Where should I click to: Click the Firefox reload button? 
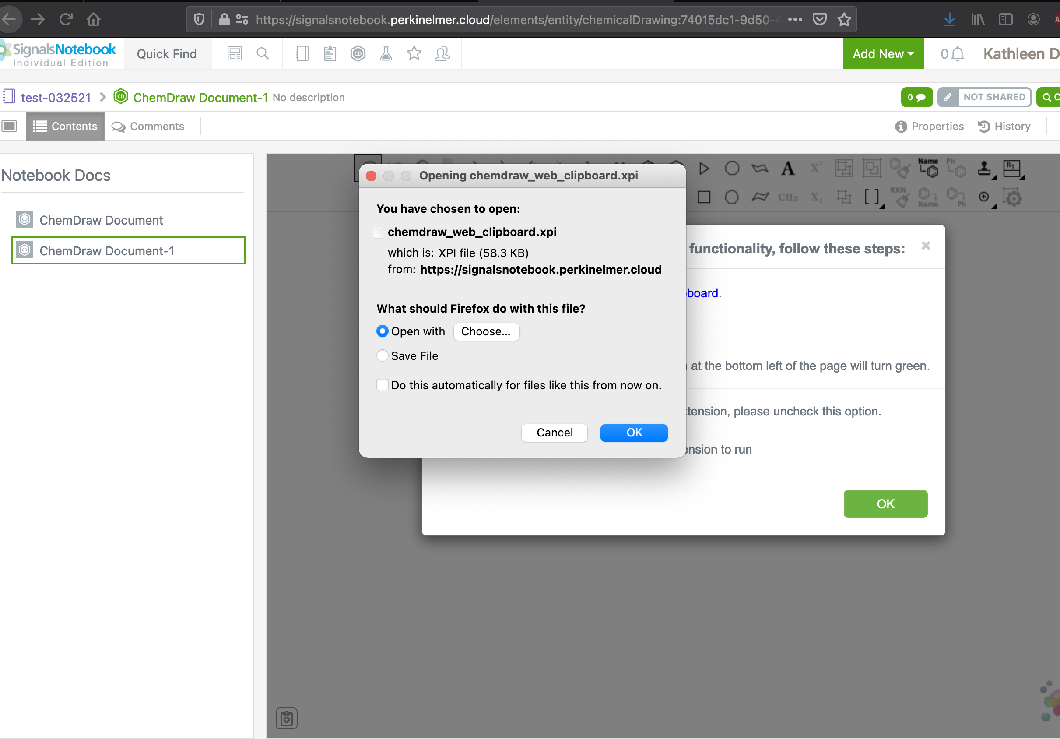[66, 19]
